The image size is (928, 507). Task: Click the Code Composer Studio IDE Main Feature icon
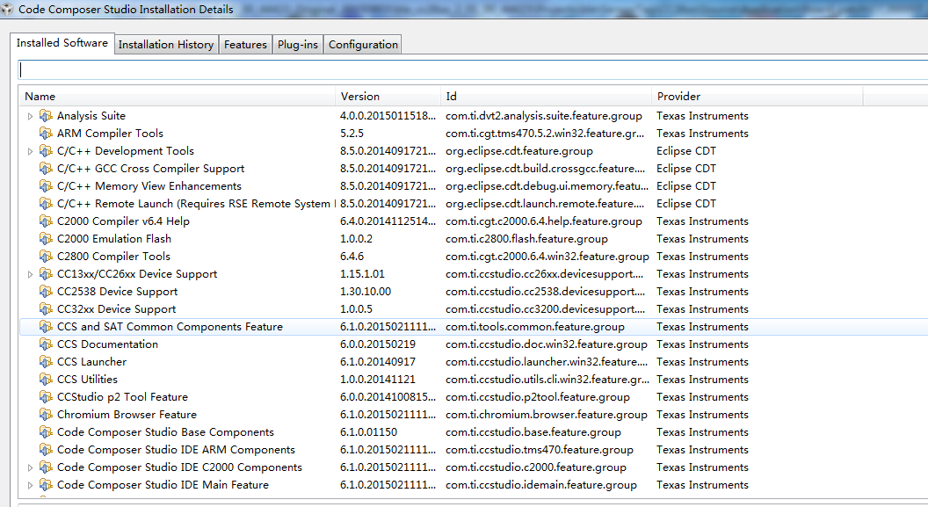point(47,484)
